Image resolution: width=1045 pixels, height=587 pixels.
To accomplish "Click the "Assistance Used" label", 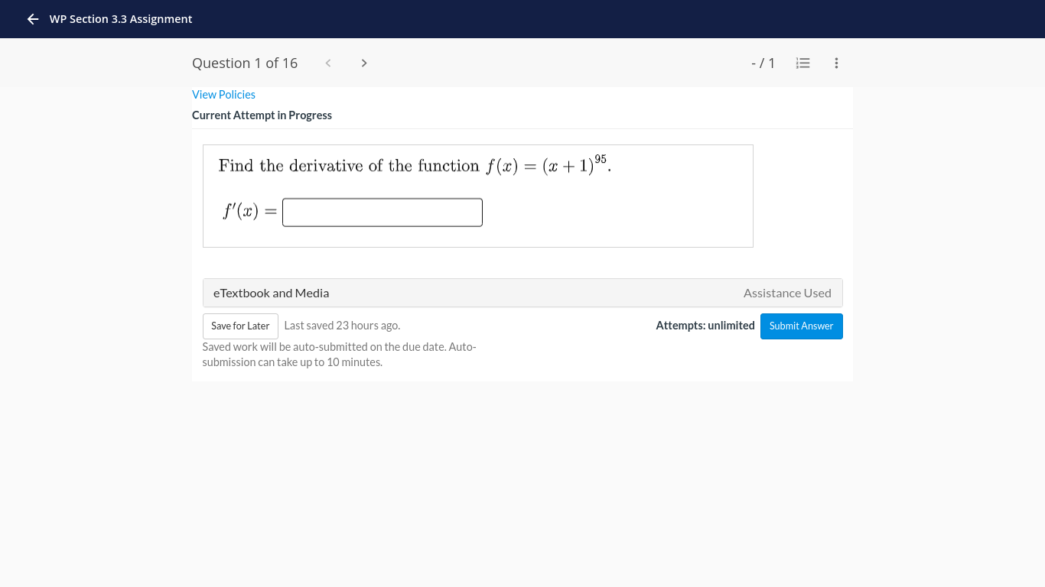I will [787, 293].
